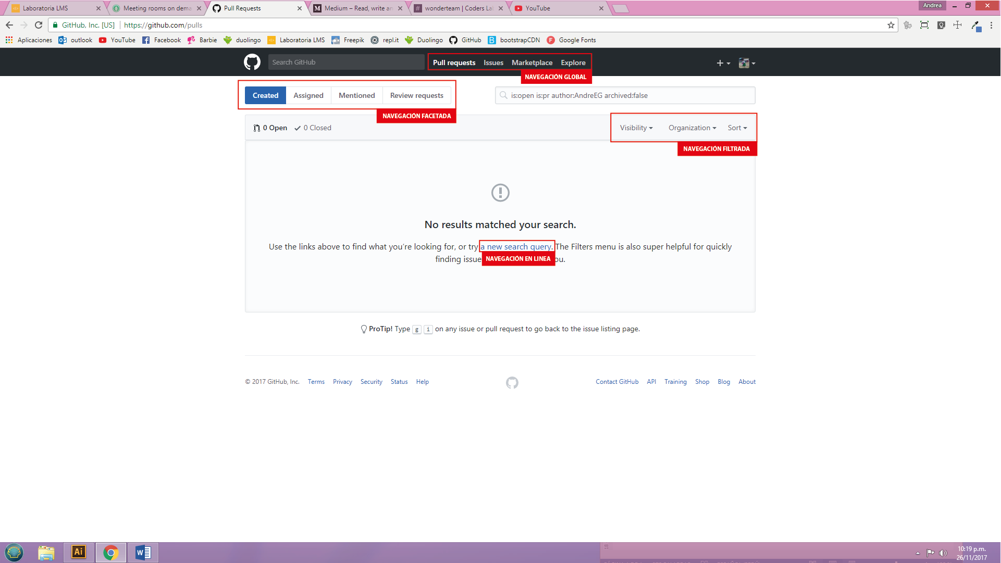The height and width of the screenshot is (563, 1001).
Task: Open the plus create-new dropdown
Action: pyautogui.click(x=723, y=63)
